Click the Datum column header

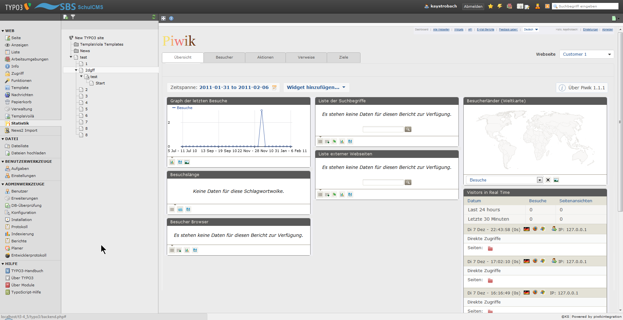[x=474, y=201]
